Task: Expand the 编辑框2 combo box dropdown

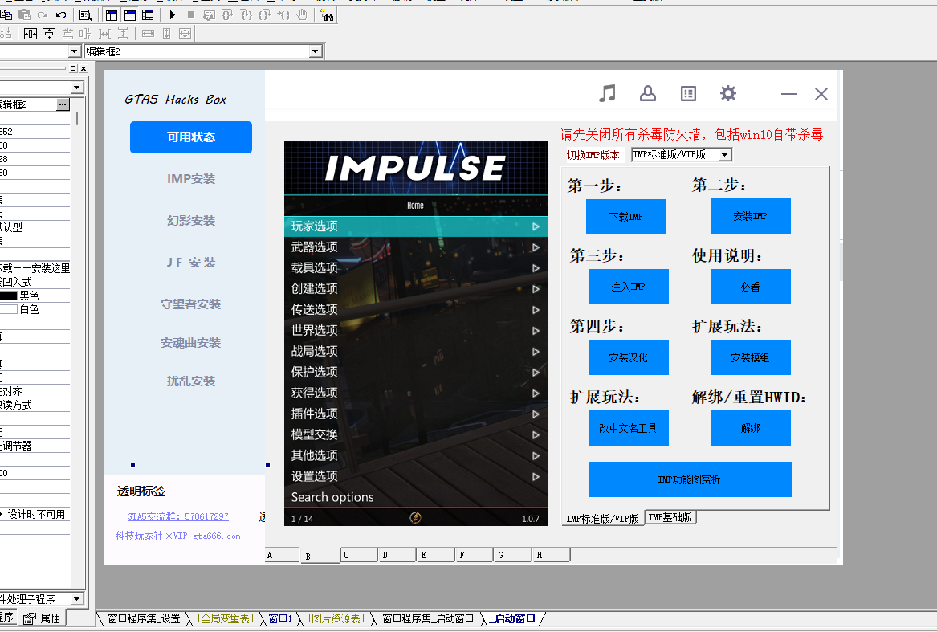Action: [x=316, y=51]
